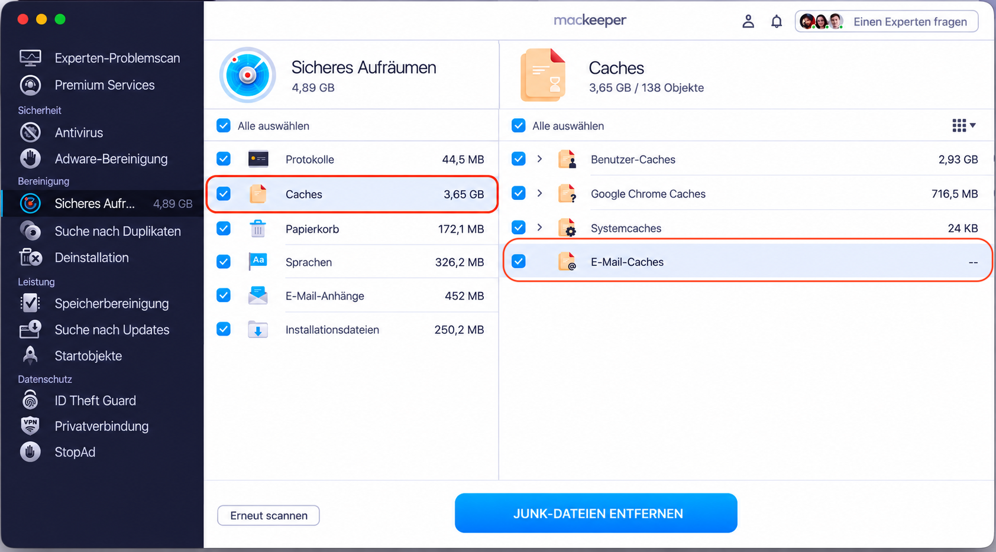Image resolution: width=996 pixels, height=552 pixels.
Task: Click the 24 KB Systemcaches size
Action: [x=963, y=228]
